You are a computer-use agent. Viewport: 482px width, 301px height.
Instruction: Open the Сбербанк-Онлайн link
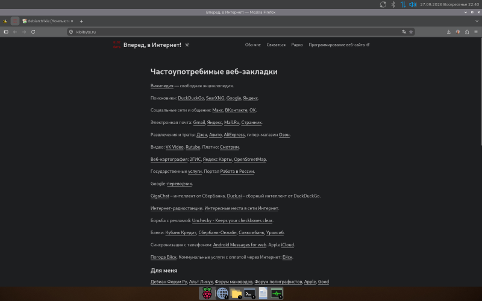218,232
